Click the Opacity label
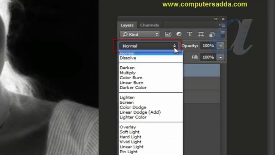275x155 pixels. tap(190, 46)
